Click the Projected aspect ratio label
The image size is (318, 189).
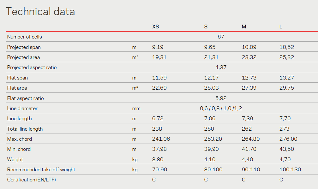(32, 68)
